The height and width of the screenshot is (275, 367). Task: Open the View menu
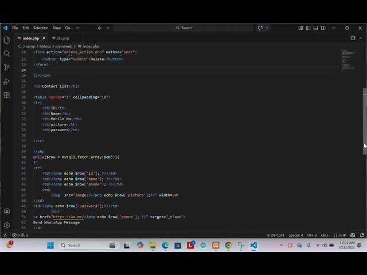(57, 28)
